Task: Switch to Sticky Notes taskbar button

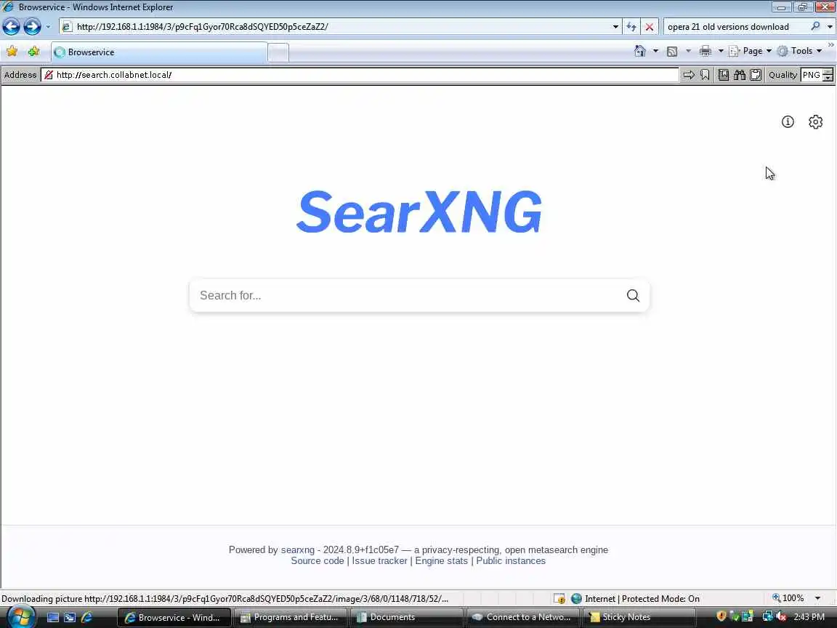Action: [x=639, y=617]
